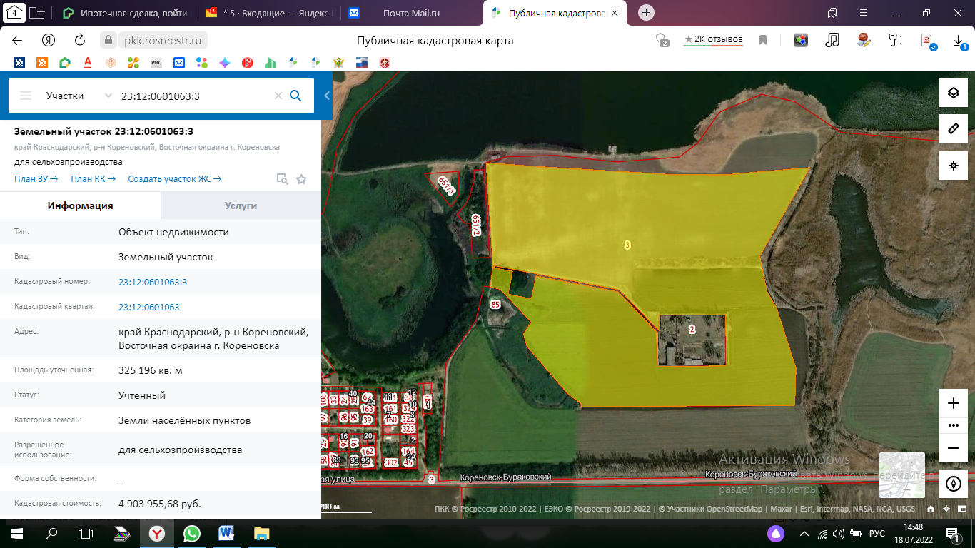Clear the search field with X
975x548 pixels.
click(x=278, y=96)
